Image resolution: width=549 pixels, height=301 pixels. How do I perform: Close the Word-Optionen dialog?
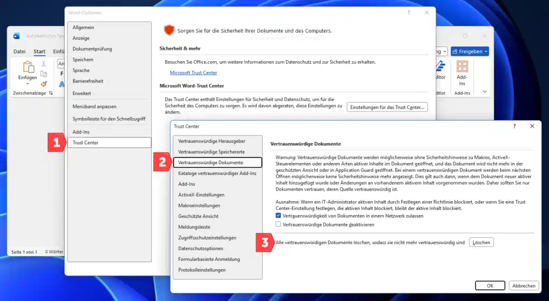(426, 12)
